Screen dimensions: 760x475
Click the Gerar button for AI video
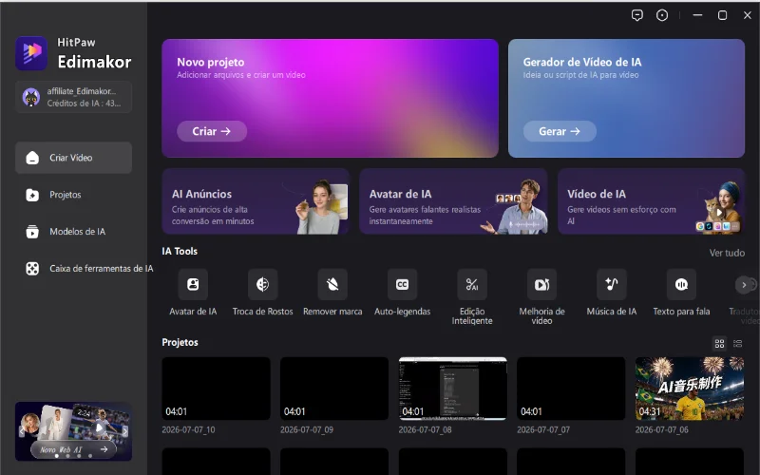[x=560, y=131]
